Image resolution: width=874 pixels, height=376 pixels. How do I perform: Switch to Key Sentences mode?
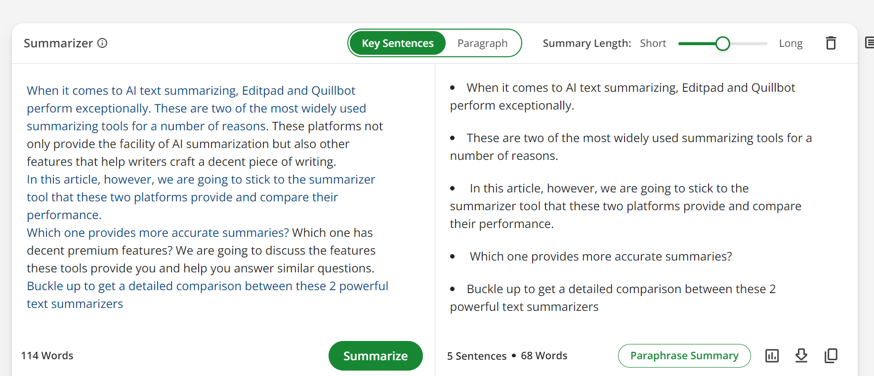[398, 43]
